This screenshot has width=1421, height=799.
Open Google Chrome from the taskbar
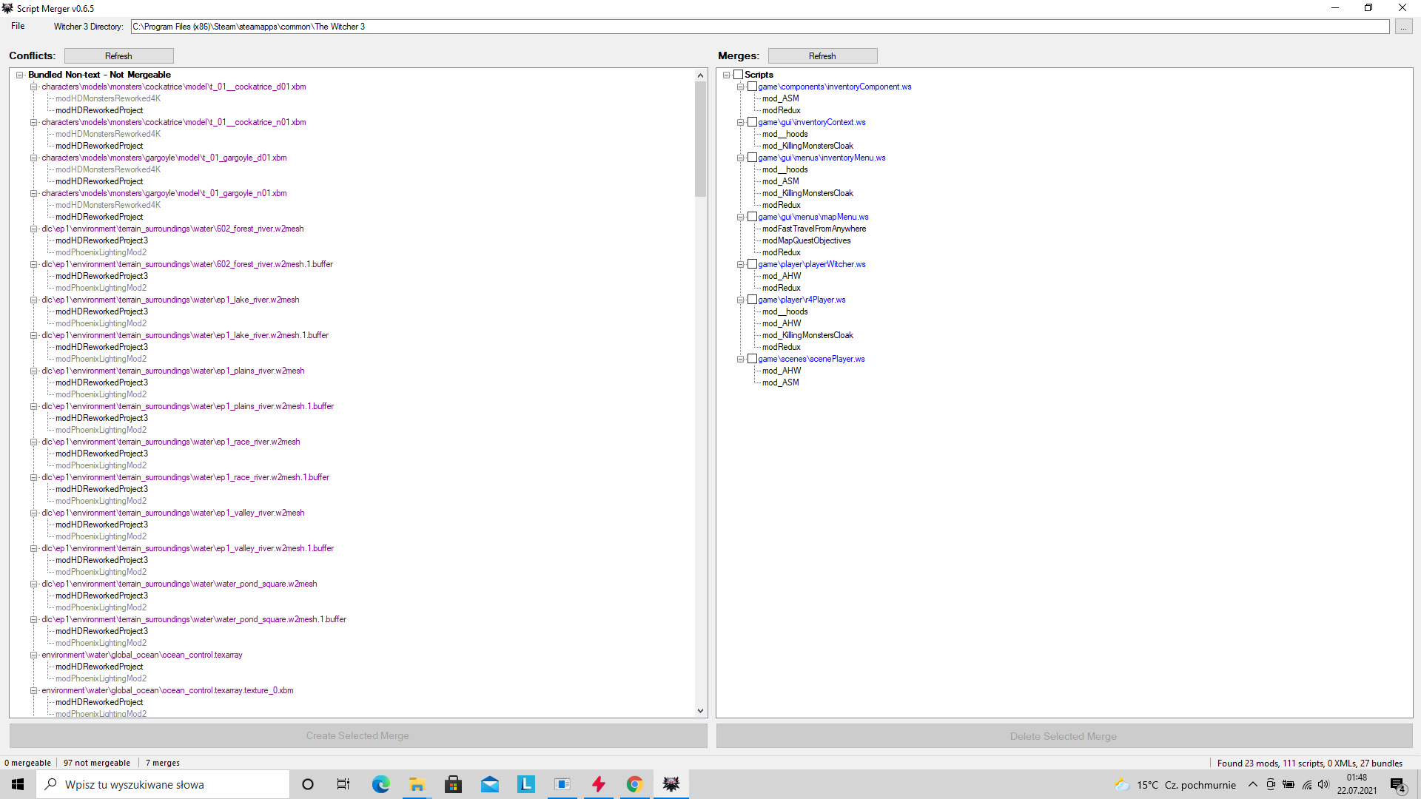(634, 784)
